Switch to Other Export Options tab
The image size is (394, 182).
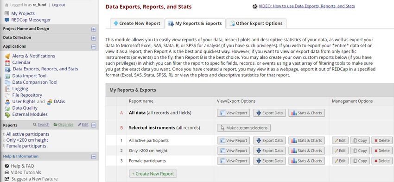click(x=256, y=23)
